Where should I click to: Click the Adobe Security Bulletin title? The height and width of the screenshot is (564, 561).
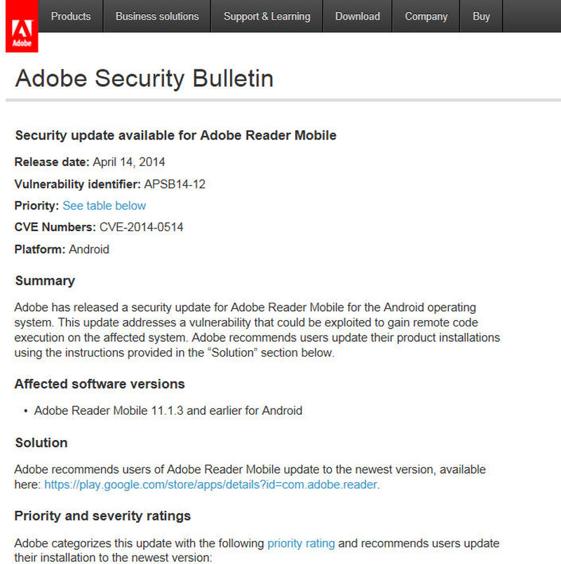[144, 78]
